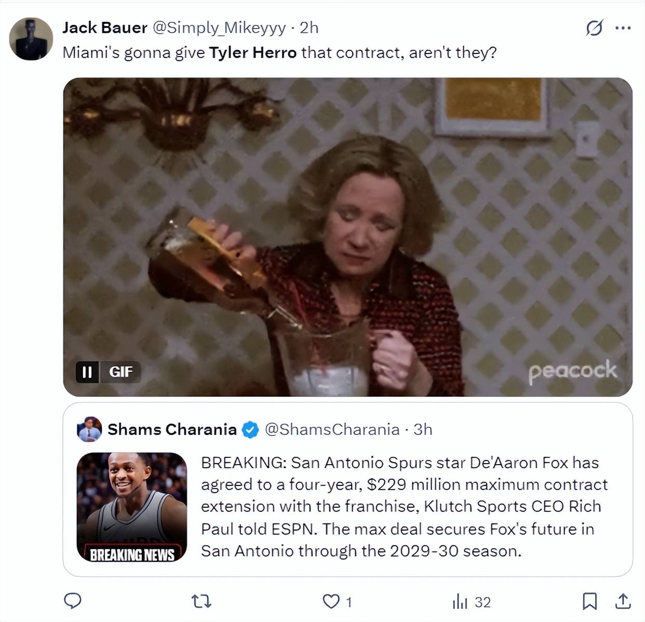Click the bold Tyler Herro topic link
The width and height of the screenshot is (645, 622).
253,52
